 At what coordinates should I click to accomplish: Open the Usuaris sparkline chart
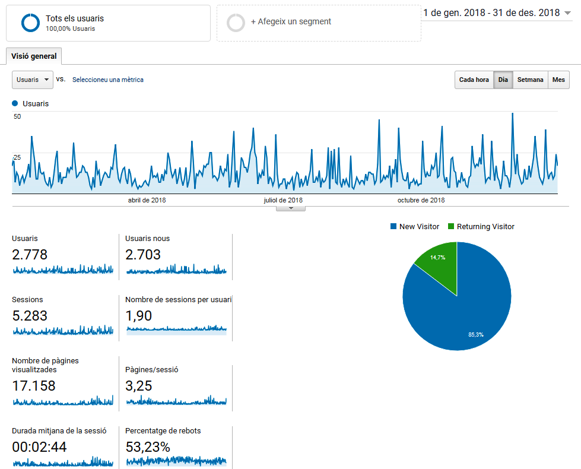coord(62,270)
